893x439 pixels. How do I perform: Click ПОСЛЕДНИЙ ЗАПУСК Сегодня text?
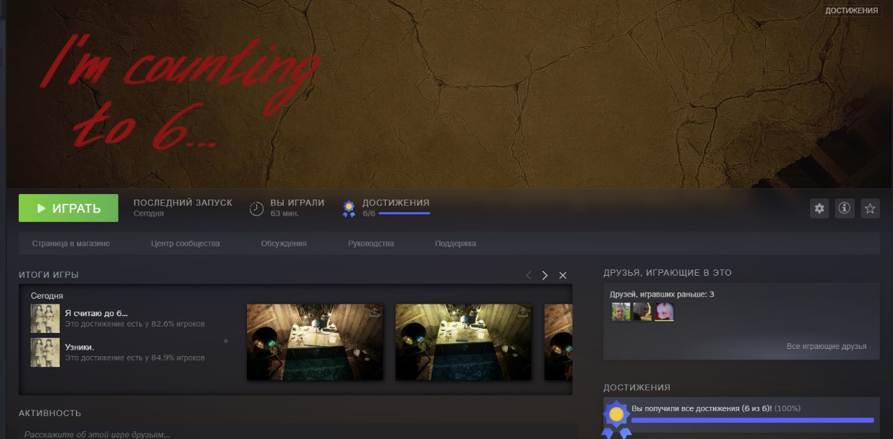(183, 208)
